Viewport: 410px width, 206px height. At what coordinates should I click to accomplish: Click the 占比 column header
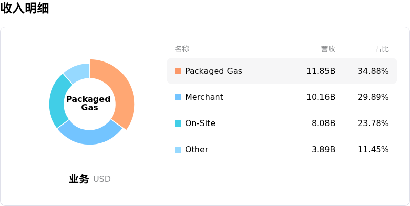click(382, 49)
